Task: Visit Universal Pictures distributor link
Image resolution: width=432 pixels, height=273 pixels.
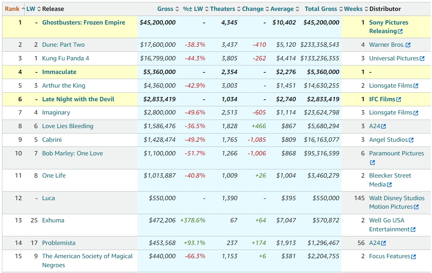Action: pyautogui.click(x=394, y=58)
